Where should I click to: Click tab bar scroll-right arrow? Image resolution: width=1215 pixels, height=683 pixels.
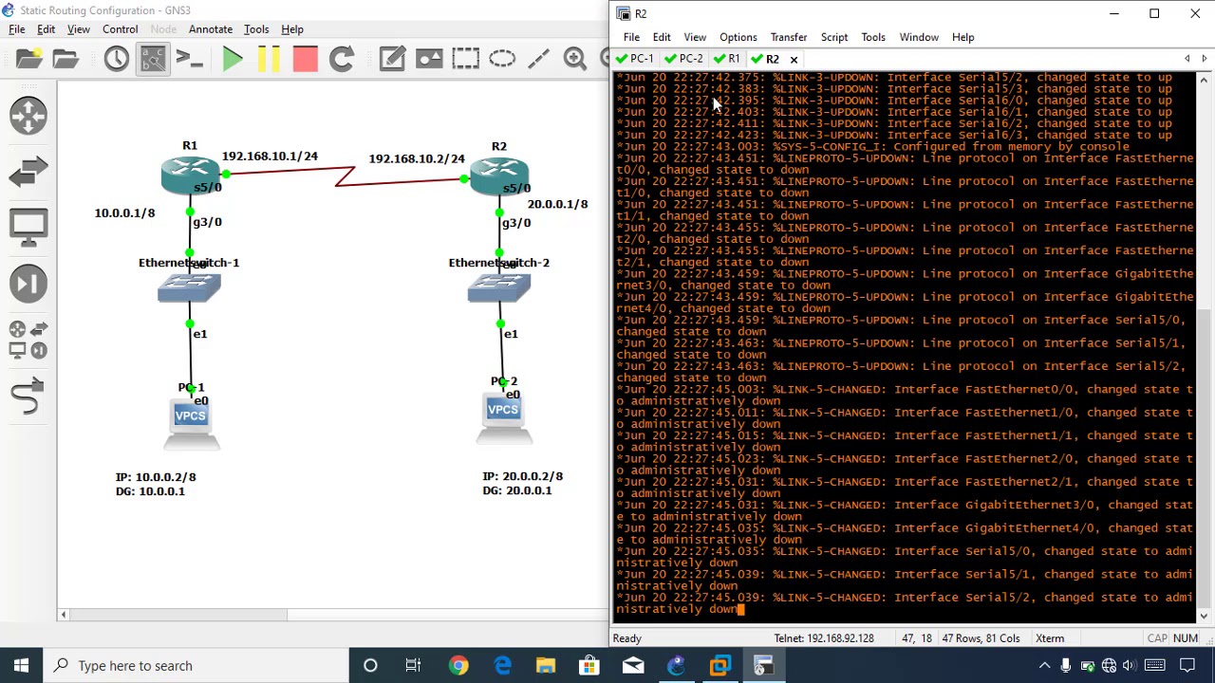1204,59
